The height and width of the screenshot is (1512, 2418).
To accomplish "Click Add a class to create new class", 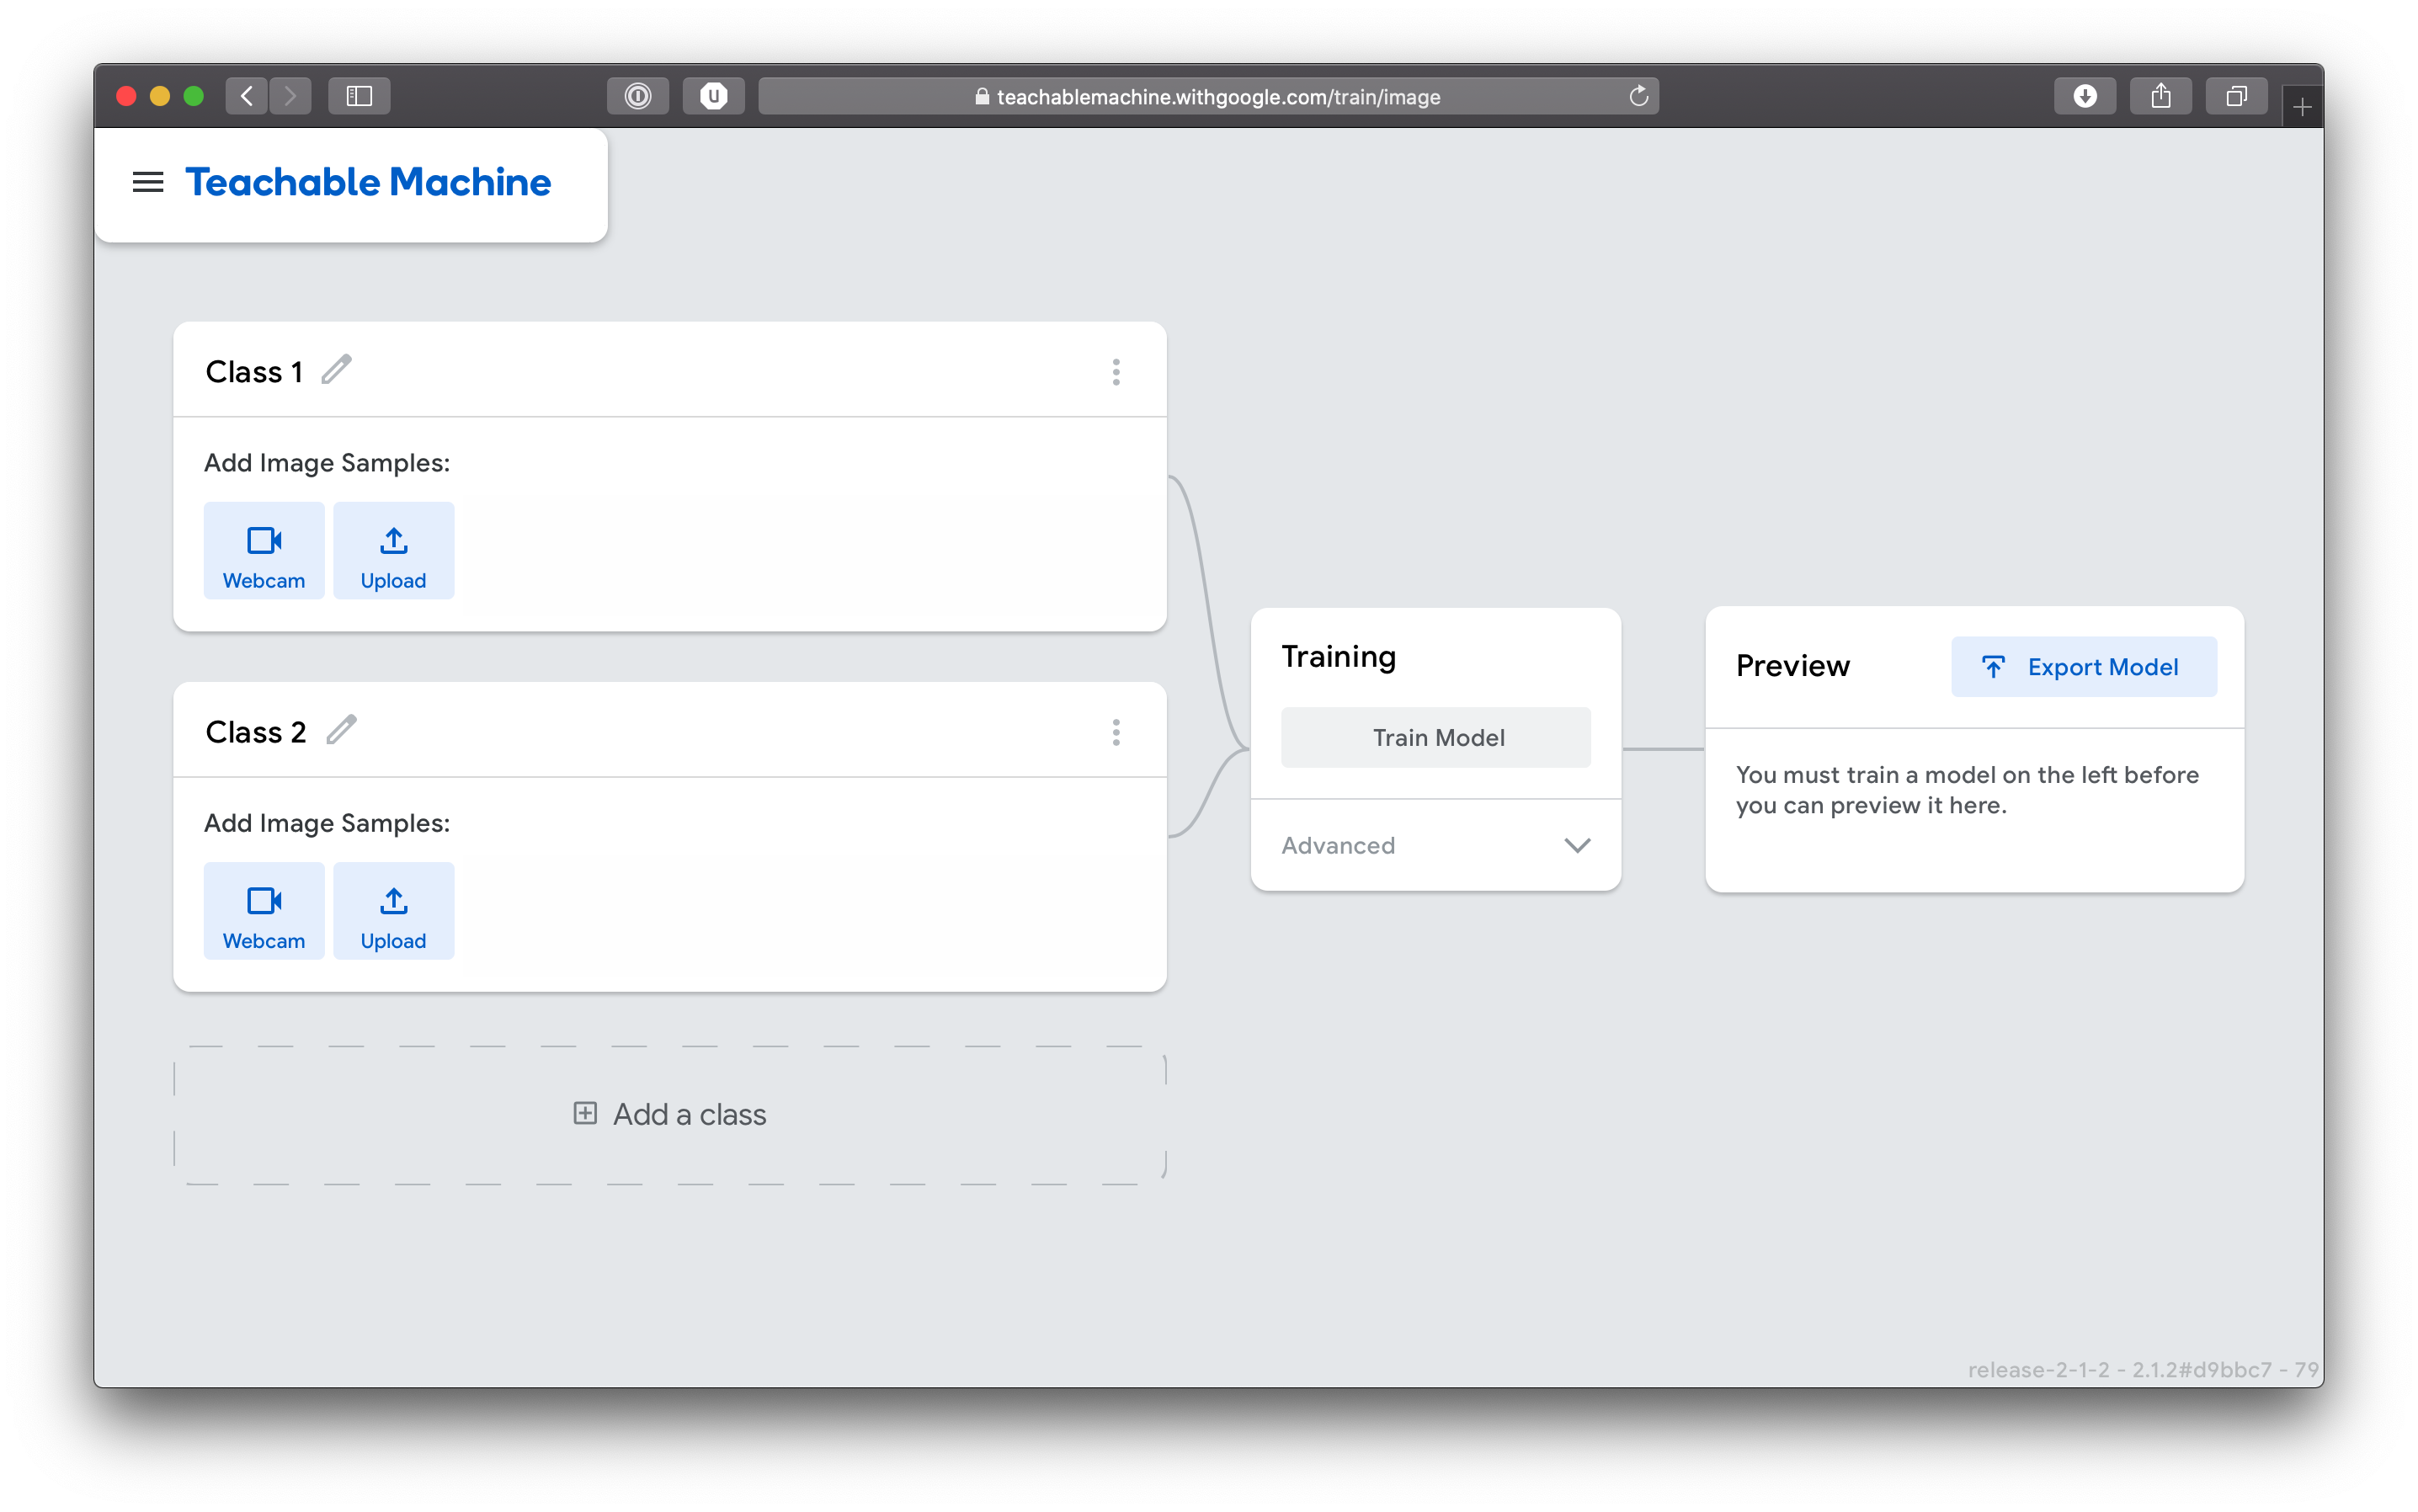I will [671, 1113].
